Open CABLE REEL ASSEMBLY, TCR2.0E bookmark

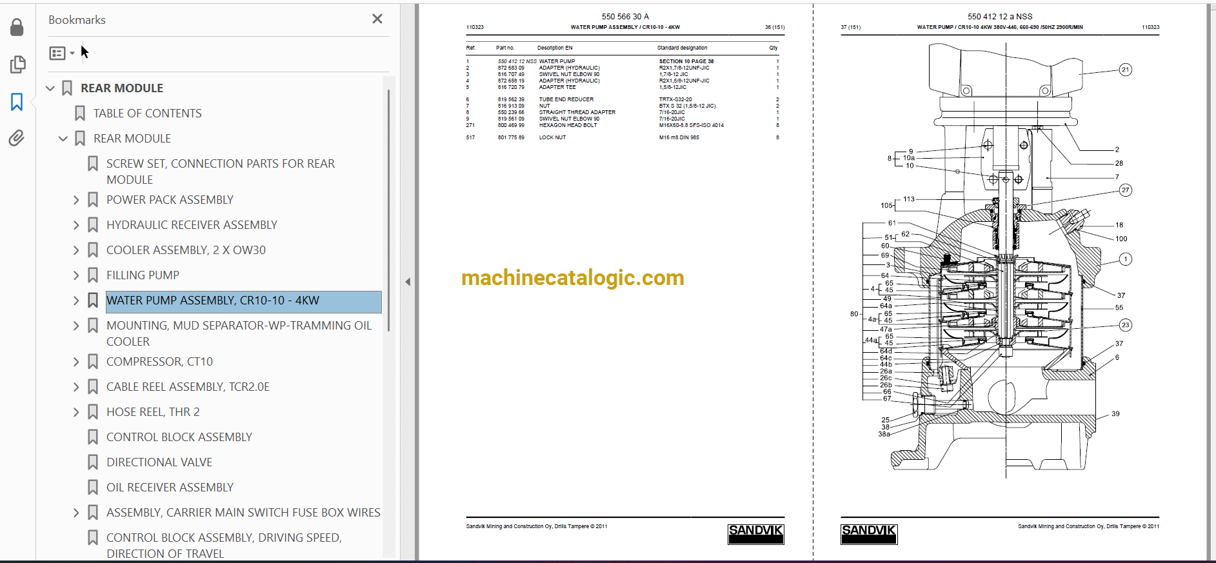coord(188,387)
